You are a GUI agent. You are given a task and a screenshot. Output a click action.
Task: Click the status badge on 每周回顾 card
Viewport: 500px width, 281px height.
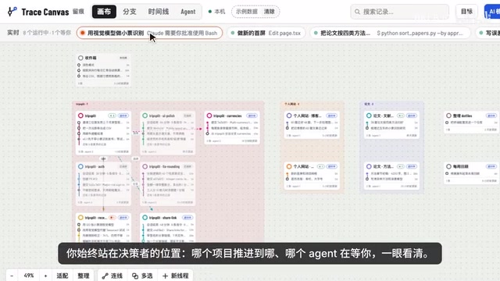491,166
